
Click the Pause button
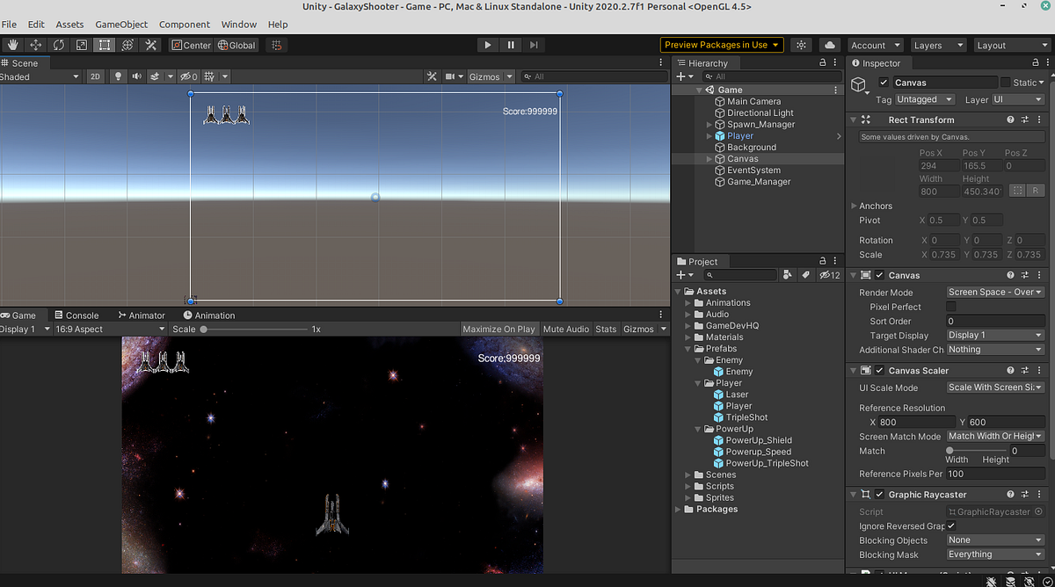(x=511, y=45)
